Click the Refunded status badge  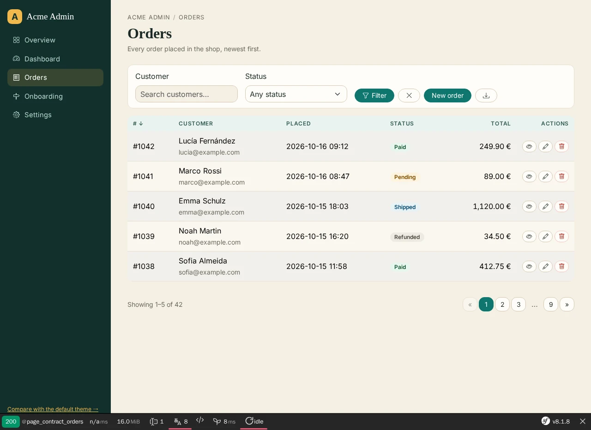click(407, 237)
